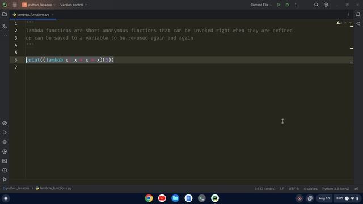The image size is (363, 204).
Task: Jump to next highlighted problem arrow
Action: 351,23
